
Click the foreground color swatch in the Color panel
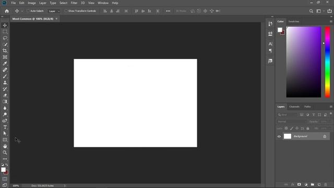tap(280, 30)
